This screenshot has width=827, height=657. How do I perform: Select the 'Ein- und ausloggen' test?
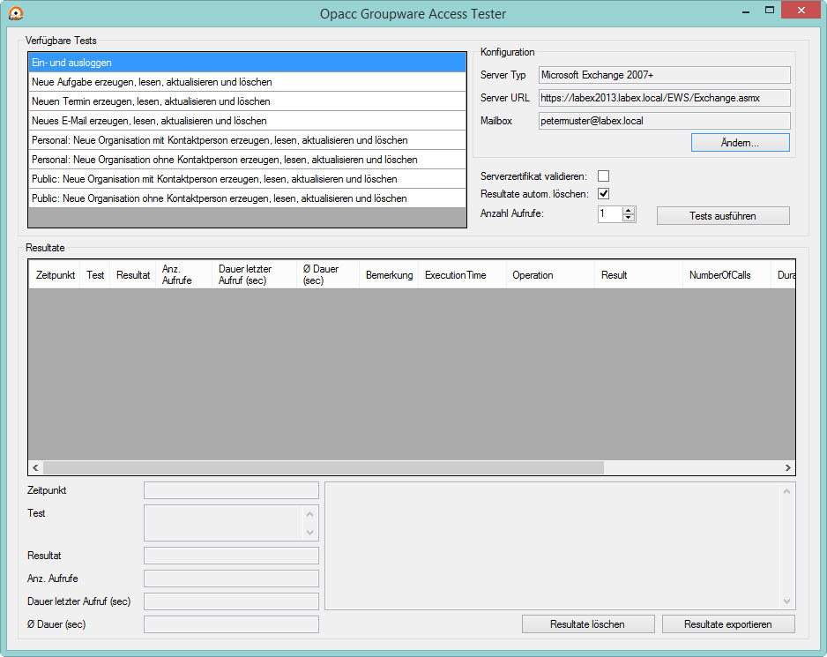(x=247, y=63)
